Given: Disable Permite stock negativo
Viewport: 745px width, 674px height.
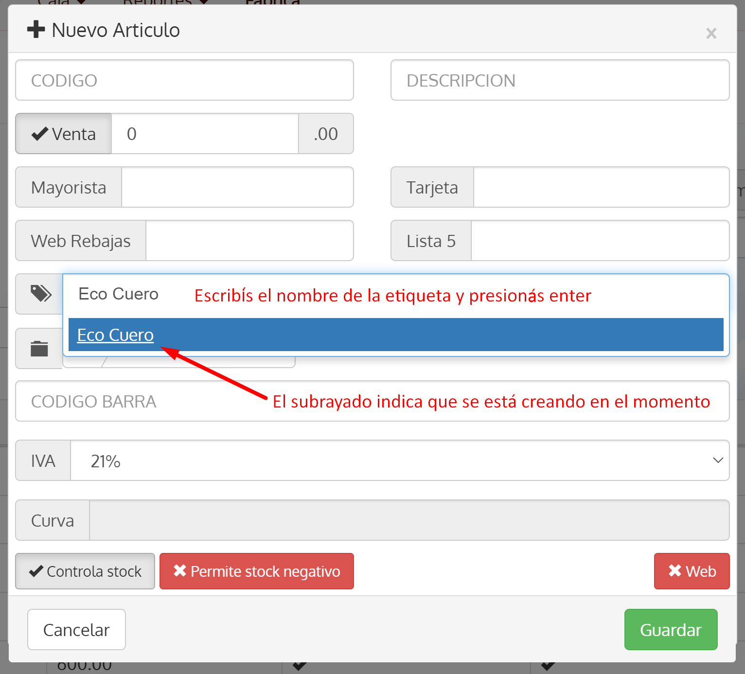Looking at the screenshot, I should pos(256,571).
